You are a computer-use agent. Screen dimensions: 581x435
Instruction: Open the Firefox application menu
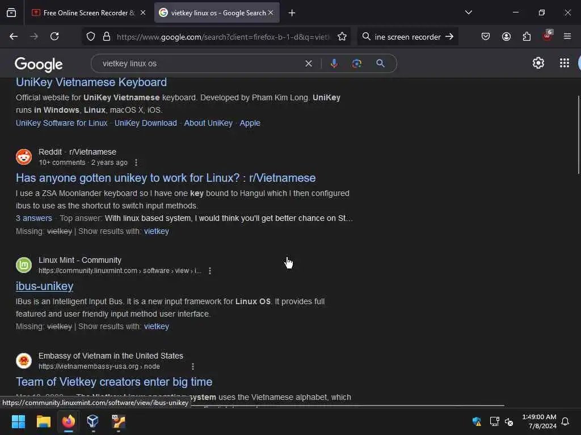pos(567,36)
